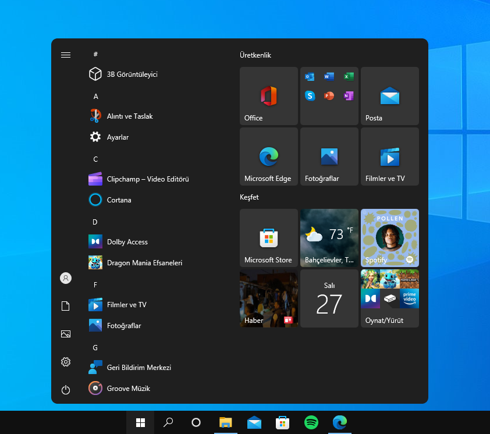Open Clipchamp – Video Editörü

[147, 179]
